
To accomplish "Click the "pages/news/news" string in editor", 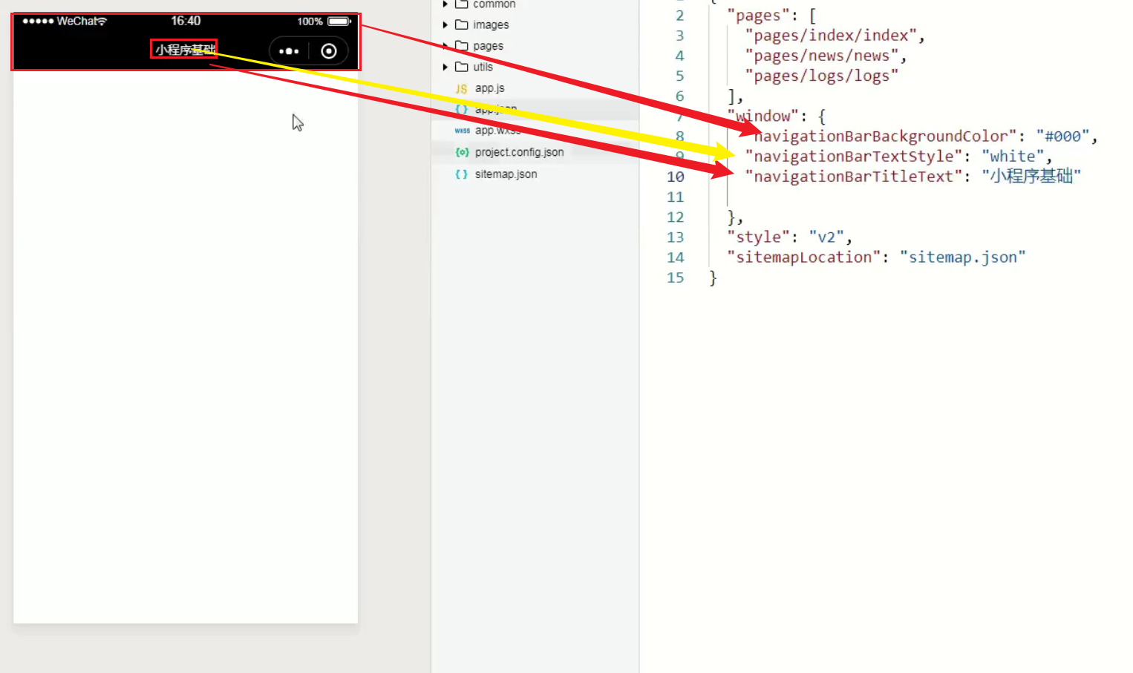I will click(822, 56).
